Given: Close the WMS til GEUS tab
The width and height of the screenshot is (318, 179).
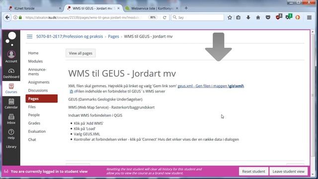Looking at the screenshot, I should 118,8.
